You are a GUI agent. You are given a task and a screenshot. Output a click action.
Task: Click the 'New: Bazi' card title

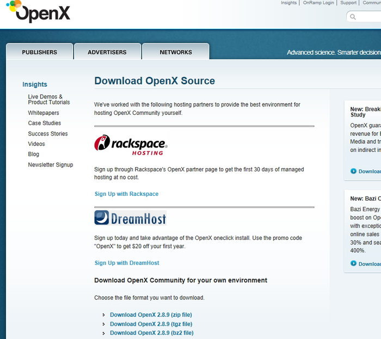pyautogui.click(x=365, y=199)
